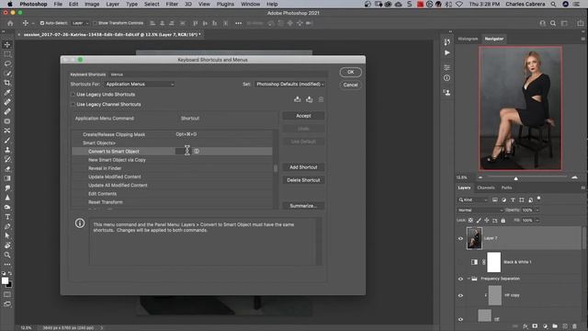Open the Opacity value dropdown arrow

pos(537,211)
